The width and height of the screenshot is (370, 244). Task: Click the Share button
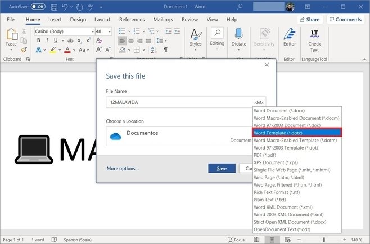point(310,20)
